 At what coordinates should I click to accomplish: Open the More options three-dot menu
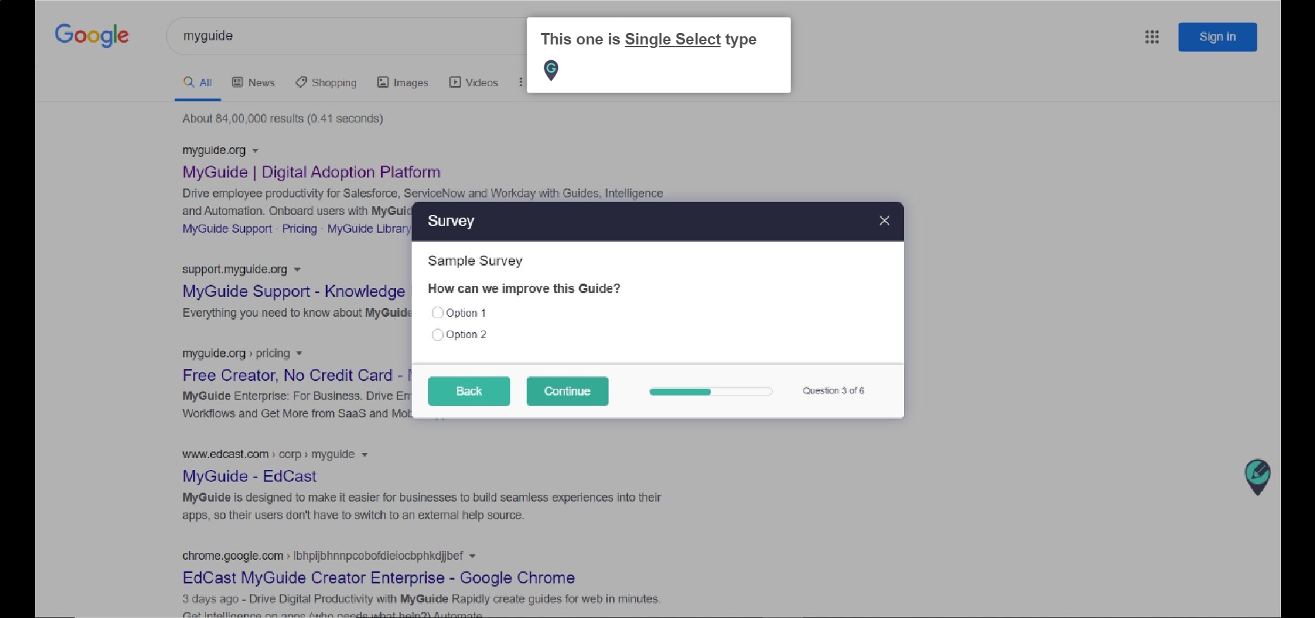point(521,82)
